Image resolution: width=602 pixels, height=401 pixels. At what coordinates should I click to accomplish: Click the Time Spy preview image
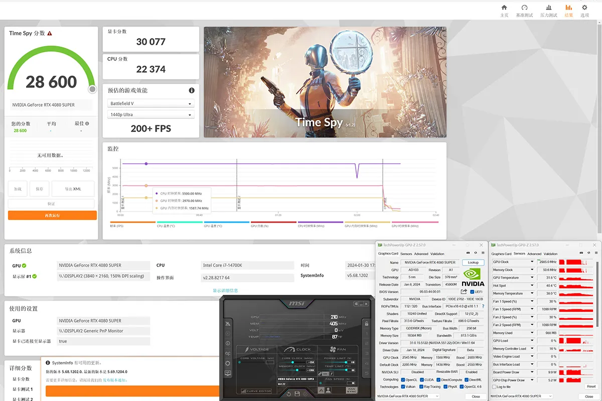[325, 82]
